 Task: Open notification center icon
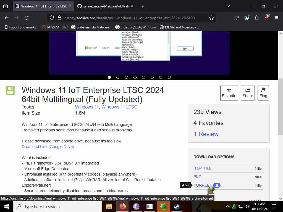274,206
